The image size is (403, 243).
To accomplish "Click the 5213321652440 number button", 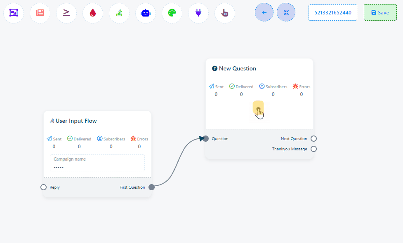I will [x=332, y=12].
